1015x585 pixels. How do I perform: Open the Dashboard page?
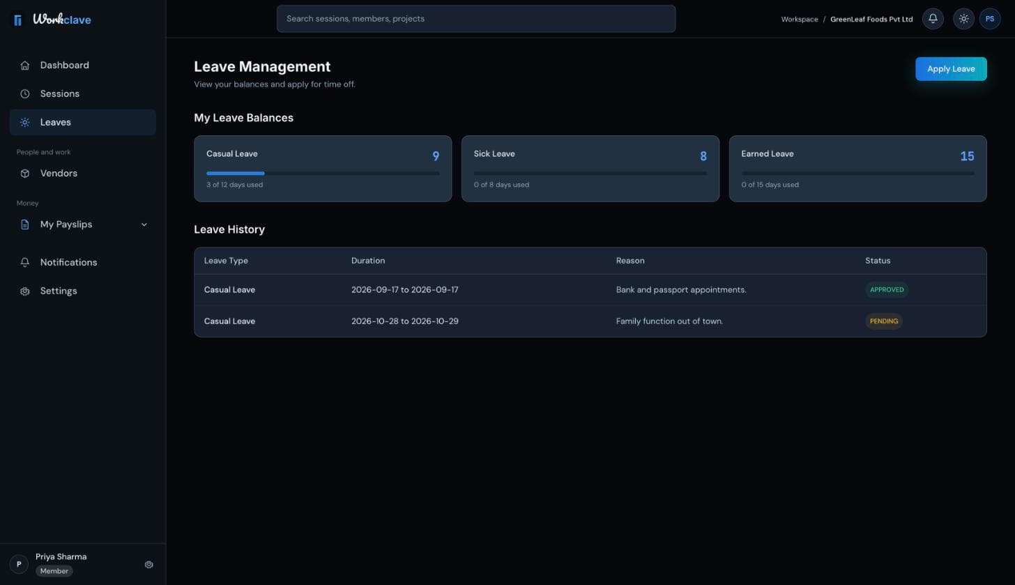[83, 66]
